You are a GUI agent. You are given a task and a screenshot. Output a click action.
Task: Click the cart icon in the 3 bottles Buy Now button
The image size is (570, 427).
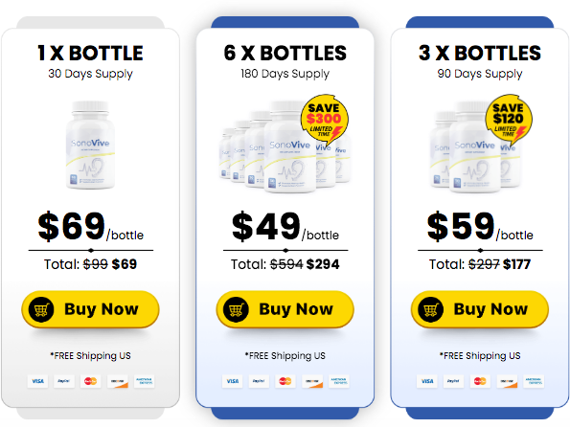431,309
